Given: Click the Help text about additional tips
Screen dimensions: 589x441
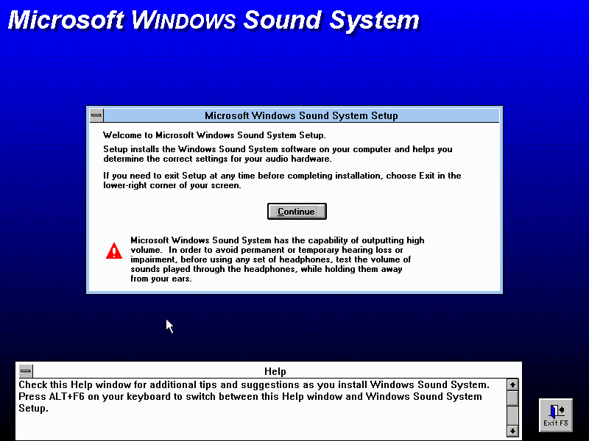Looking at the screenshot, I should [253, 384].
